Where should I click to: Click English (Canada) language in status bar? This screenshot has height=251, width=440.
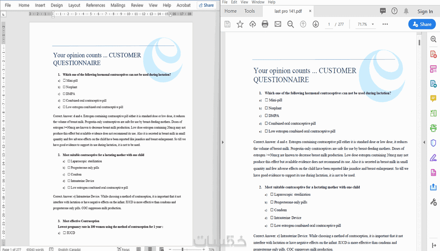69,249
